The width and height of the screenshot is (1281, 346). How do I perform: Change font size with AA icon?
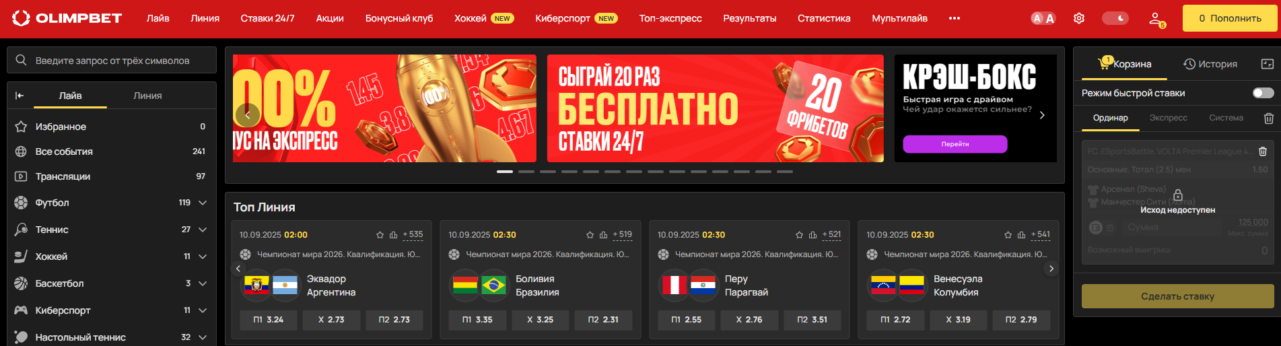click(x=1043, y=18)
